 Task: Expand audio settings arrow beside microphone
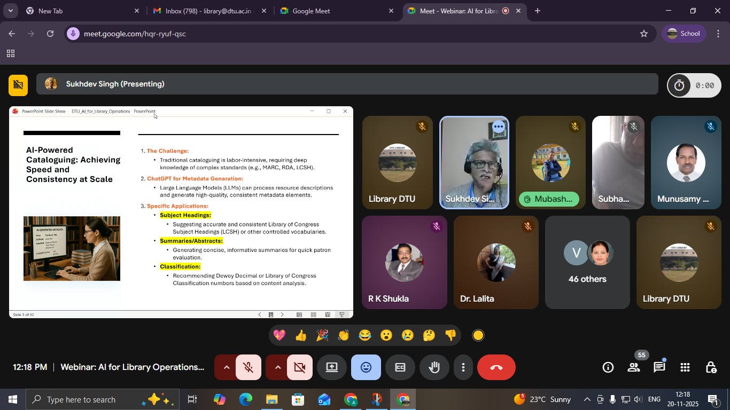click(226, 367)
